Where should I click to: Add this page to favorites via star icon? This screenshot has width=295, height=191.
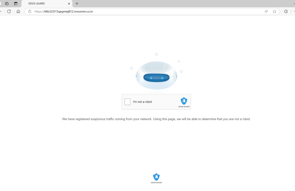pyautogui.click(x=274, y=11)
